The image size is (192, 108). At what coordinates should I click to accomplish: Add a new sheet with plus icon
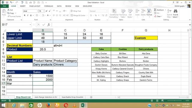click(91, 97)
